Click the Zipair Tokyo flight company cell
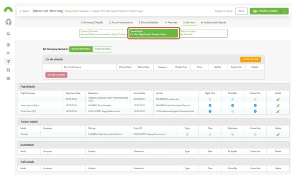 41,111
